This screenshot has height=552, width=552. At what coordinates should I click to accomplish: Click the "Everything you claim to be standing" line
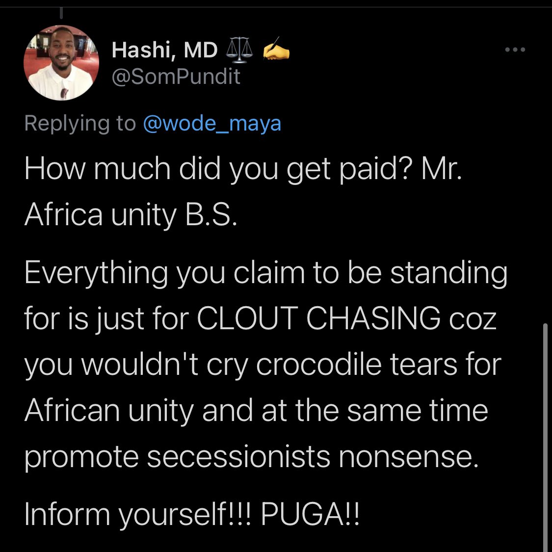tap(265, 272)
